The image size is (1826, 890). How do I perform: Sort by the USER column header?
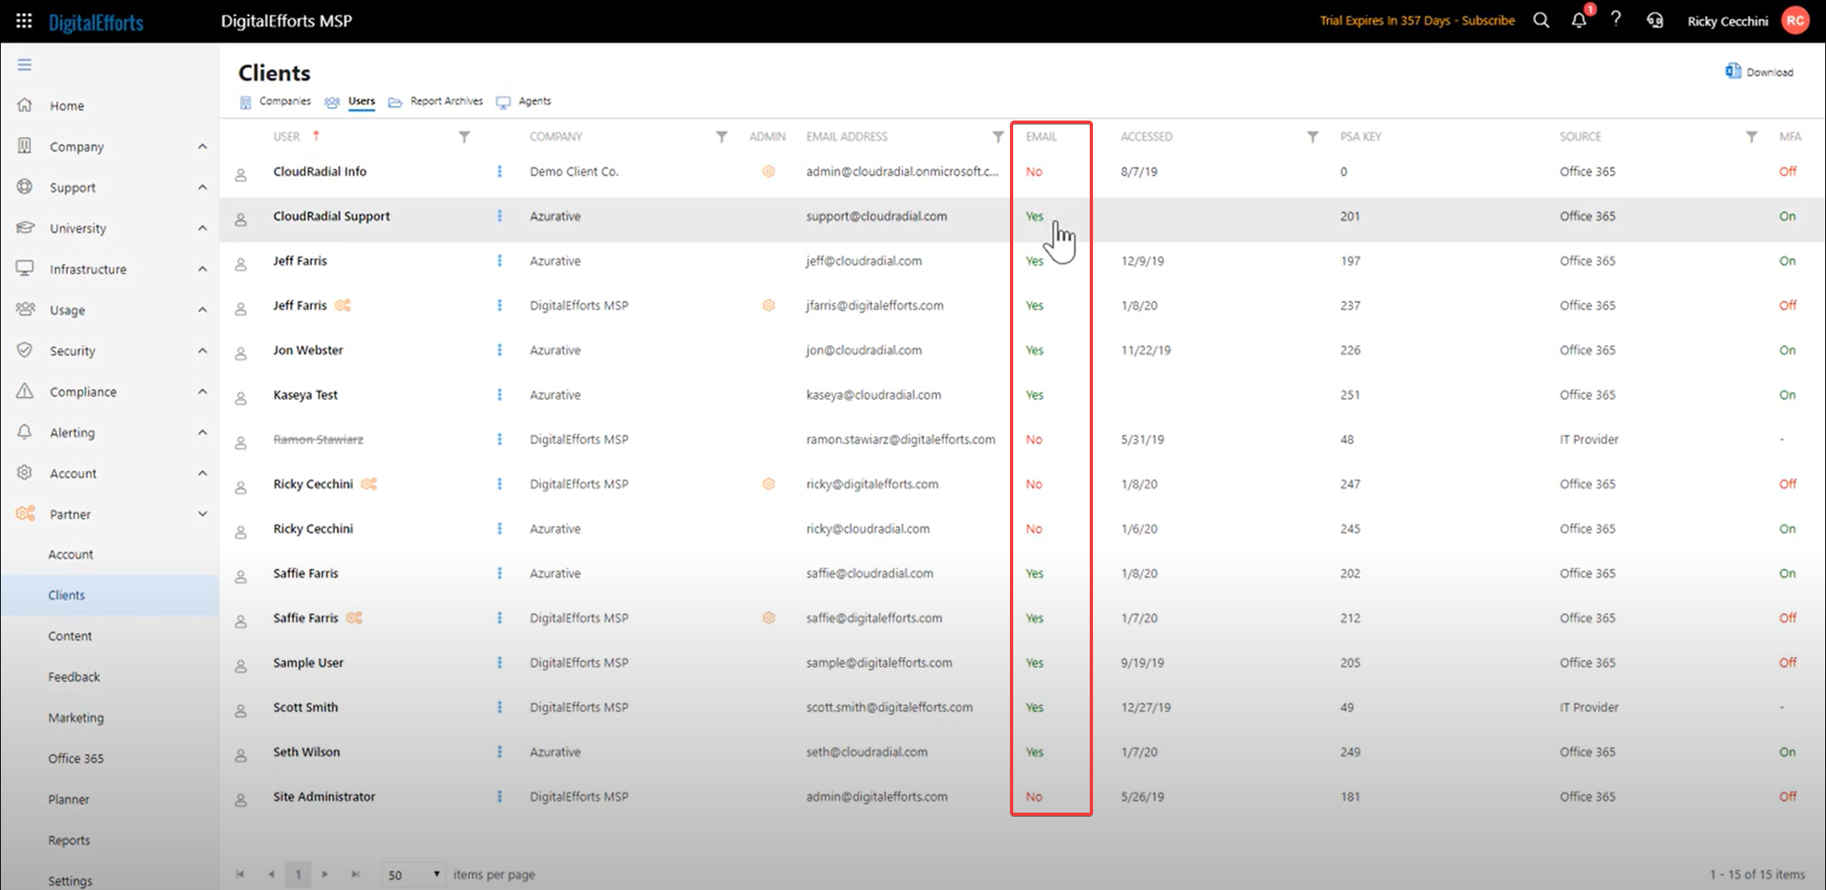pyautogui.click(x=287, y=137)
